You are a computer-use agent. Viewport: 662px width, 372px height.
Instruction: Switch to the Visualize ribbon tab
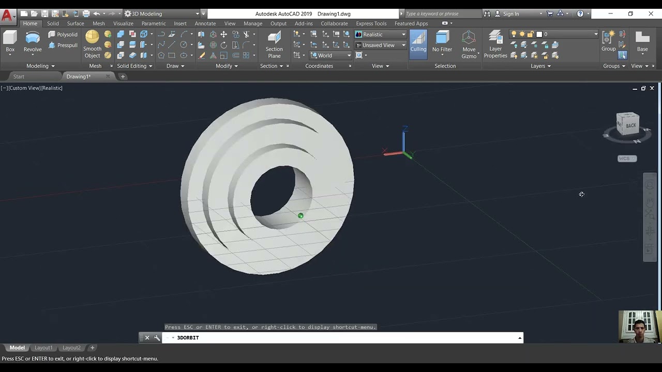tap(123, 23)
